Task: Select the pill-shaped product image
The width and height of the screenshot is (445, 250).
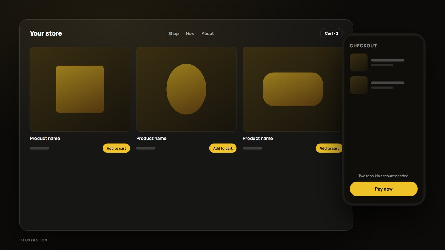Action: (292, 89)
